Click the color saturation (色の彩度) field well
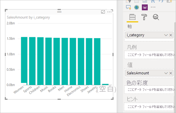 coord(149,90)
